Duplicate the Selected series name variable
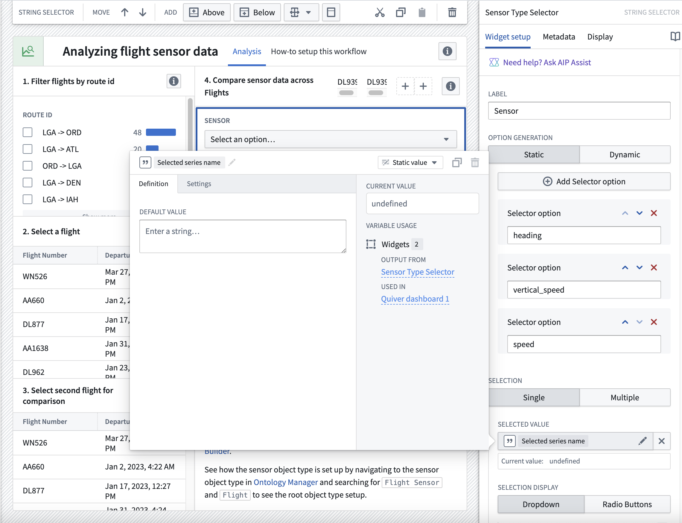682x523 pixels. [457, 162]
